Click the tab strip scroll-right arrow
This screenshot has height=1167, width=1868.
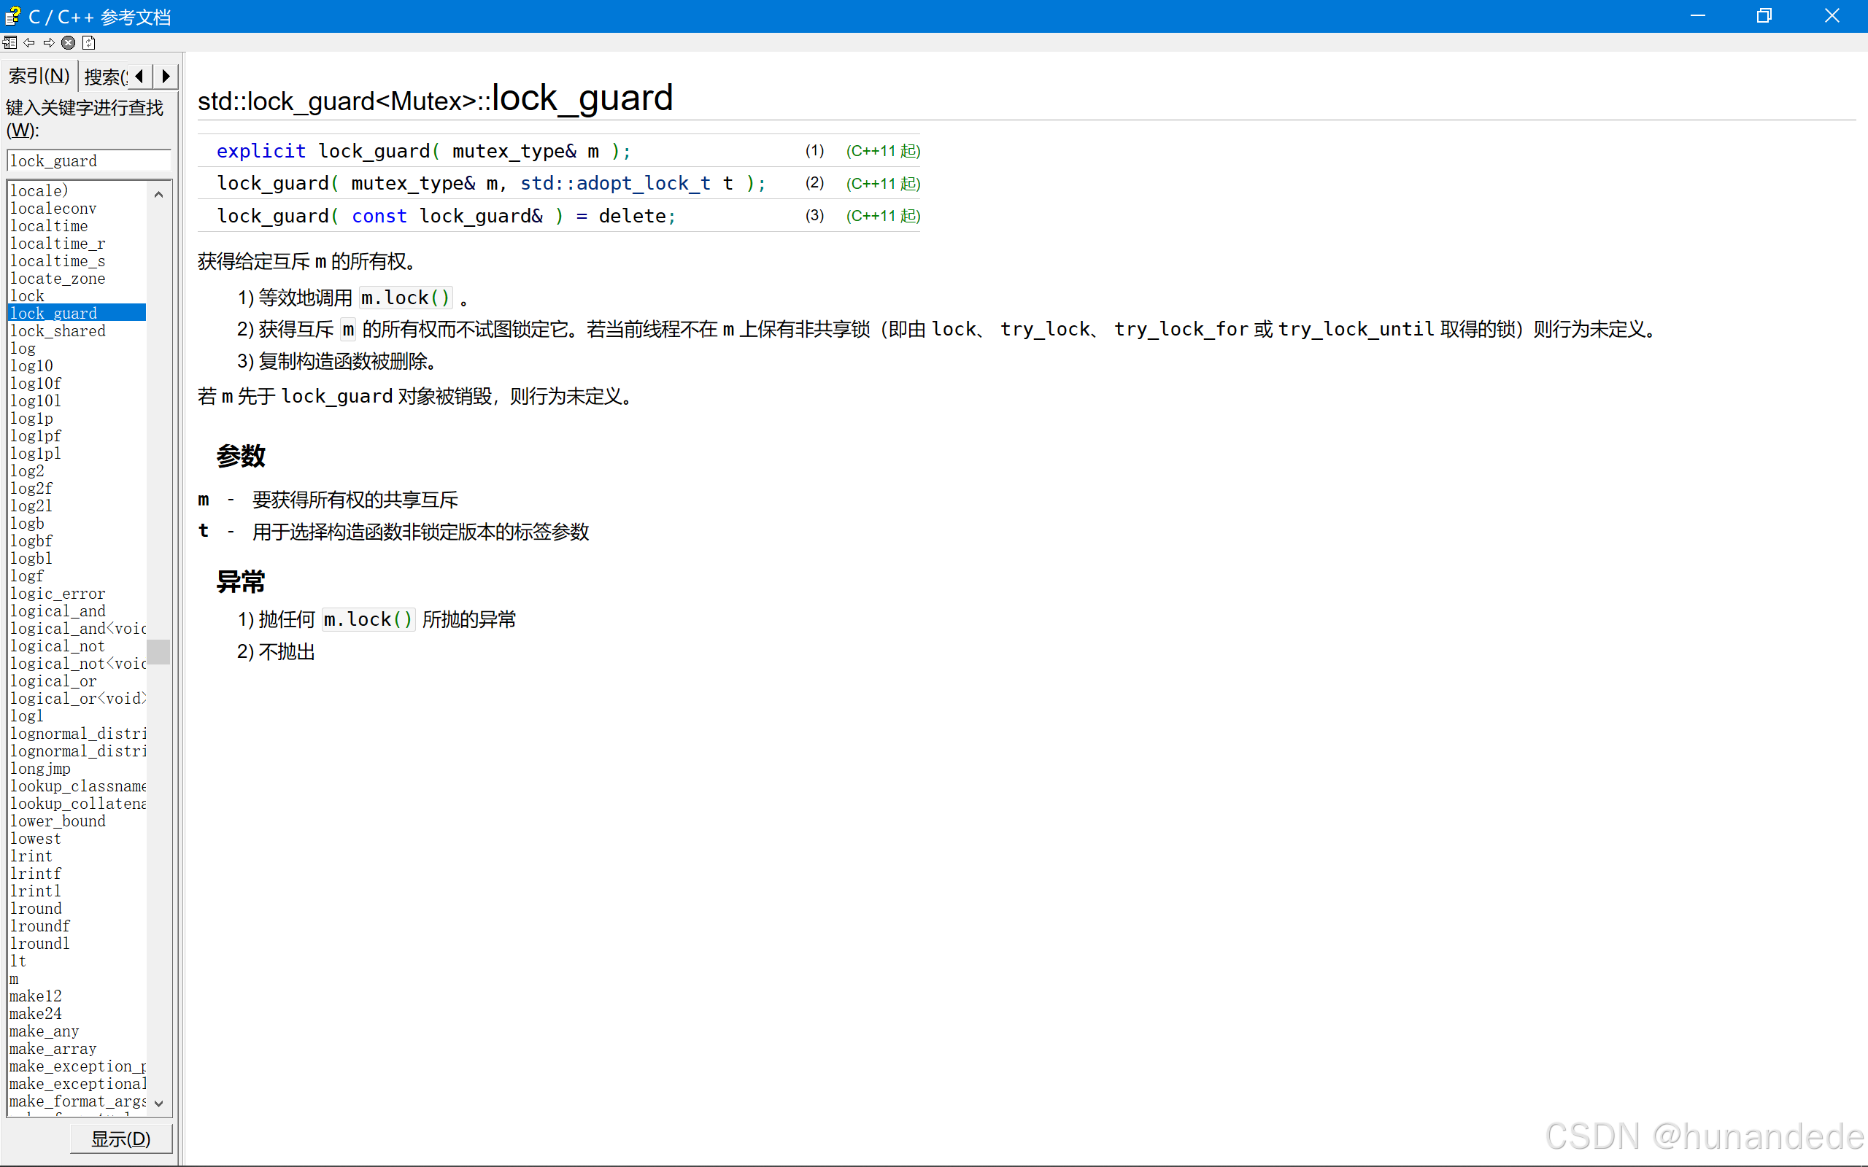tap(166, 77)
